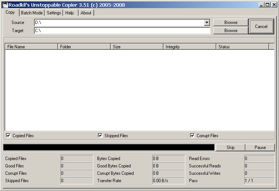This screenshot has width=279, height=191.
Task: Uncheck the Copied Files checkbox
Action: click(8, 136)
